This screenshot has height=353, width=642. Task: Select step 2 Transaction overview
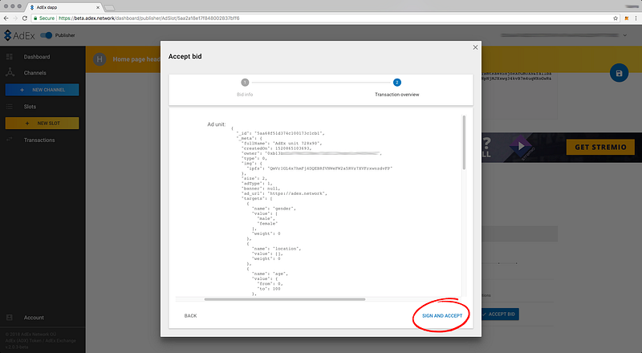[x=396, y=87]
